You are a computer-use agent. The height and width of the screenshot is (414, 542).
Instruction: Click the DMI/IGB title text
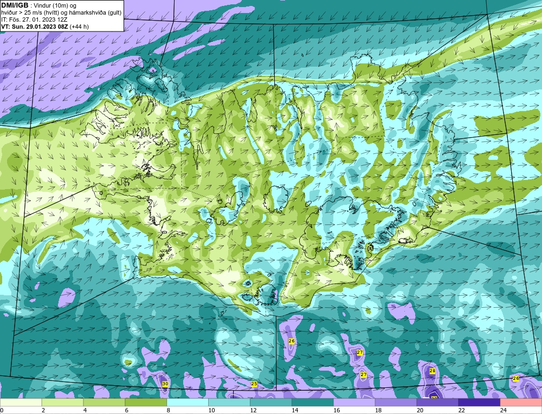15,5
